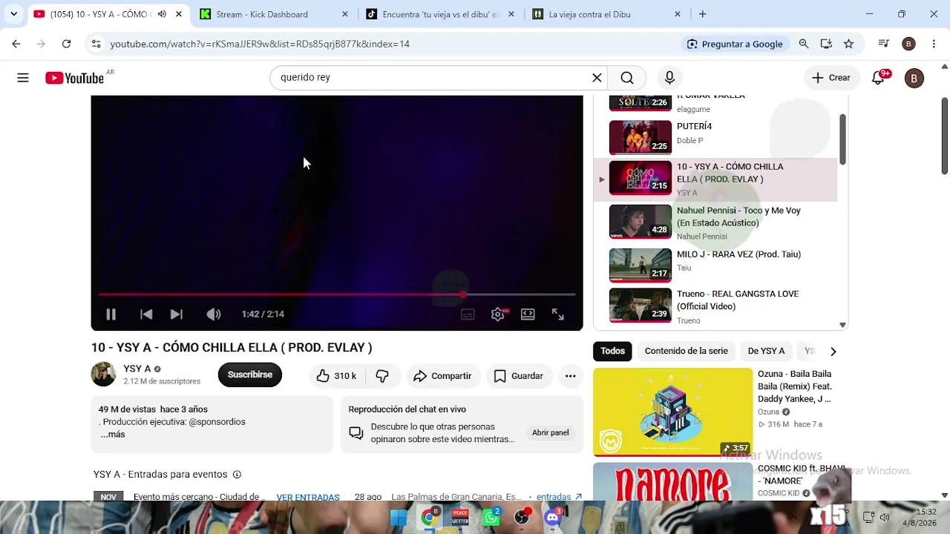Open YouTube guide hamburger menu
This screenshot has height=534, width=950.
[23, 78]
